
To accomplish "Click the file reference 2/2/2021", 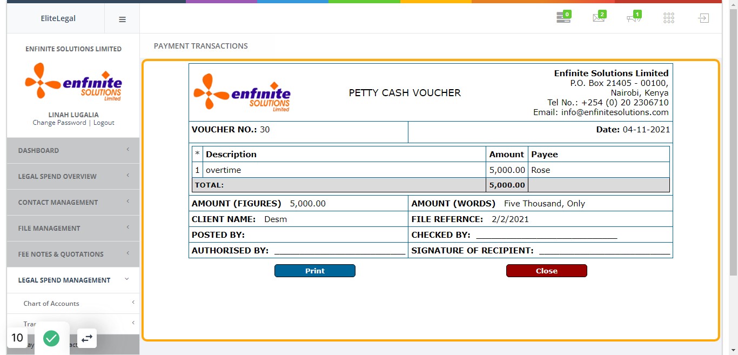I will click(x=510, y=219).
